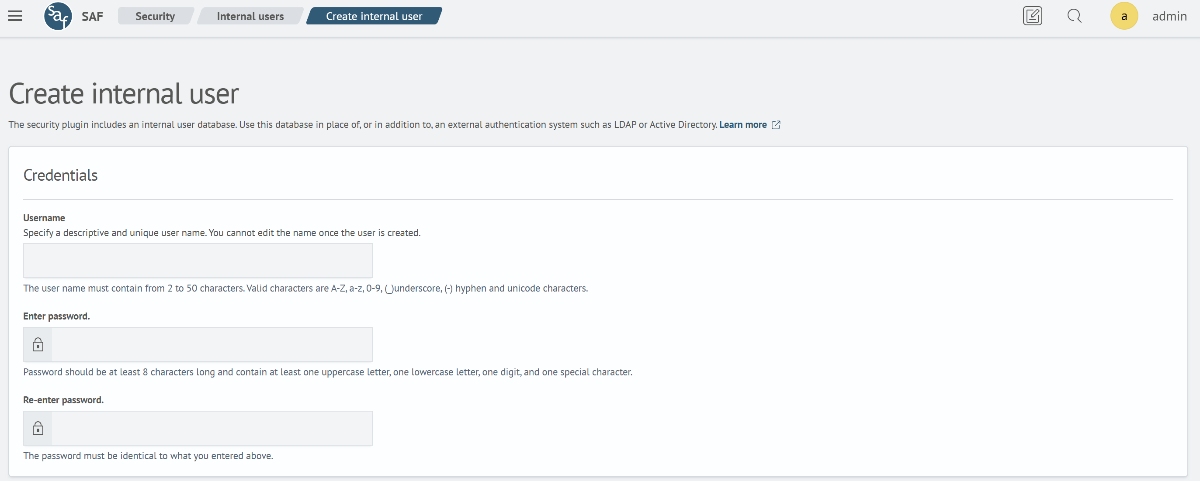Open Learn more via the external link icon
Viewport: 1200px width, 481px height.
point(776,125)
